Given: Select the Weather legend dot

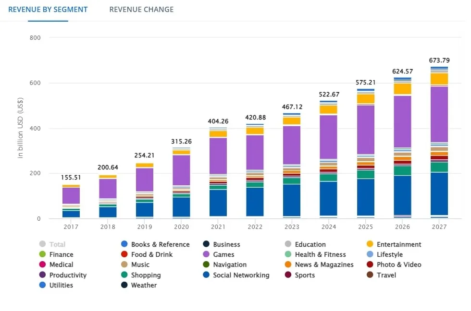Looking at the screenshot, I should coord(124,285).
